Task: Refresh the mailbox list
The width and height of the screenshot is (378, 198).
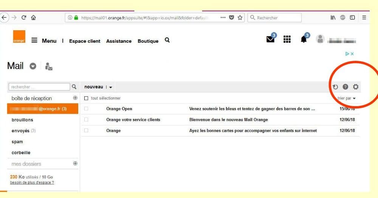Action: click(x=335, y=87)
